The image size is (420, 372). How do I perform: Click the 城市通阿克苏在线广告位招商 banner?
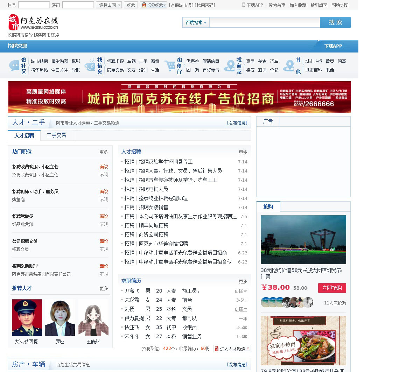(179, 97)
